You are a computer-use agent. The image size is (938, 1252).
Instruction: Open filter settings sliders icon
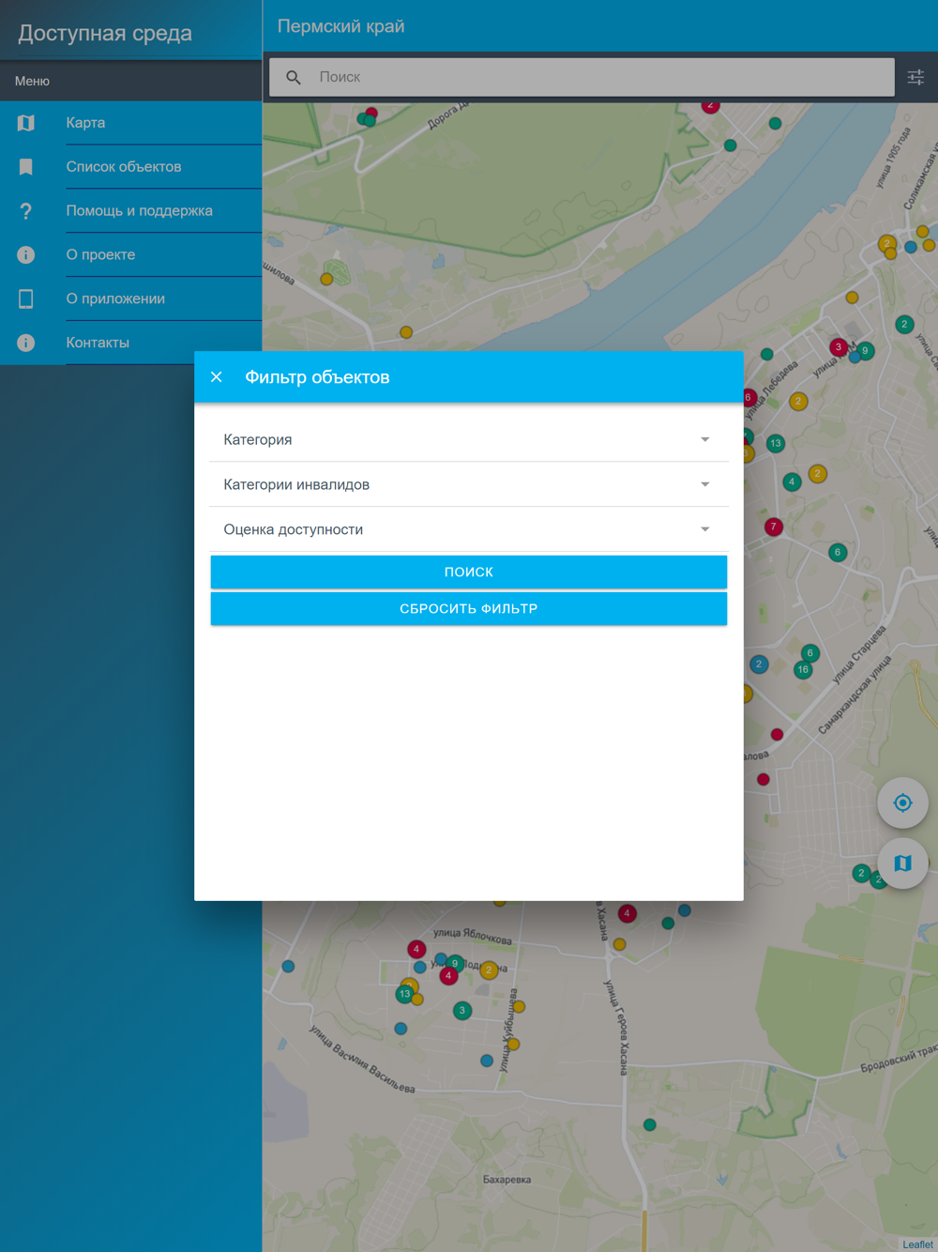pos(915,78)
